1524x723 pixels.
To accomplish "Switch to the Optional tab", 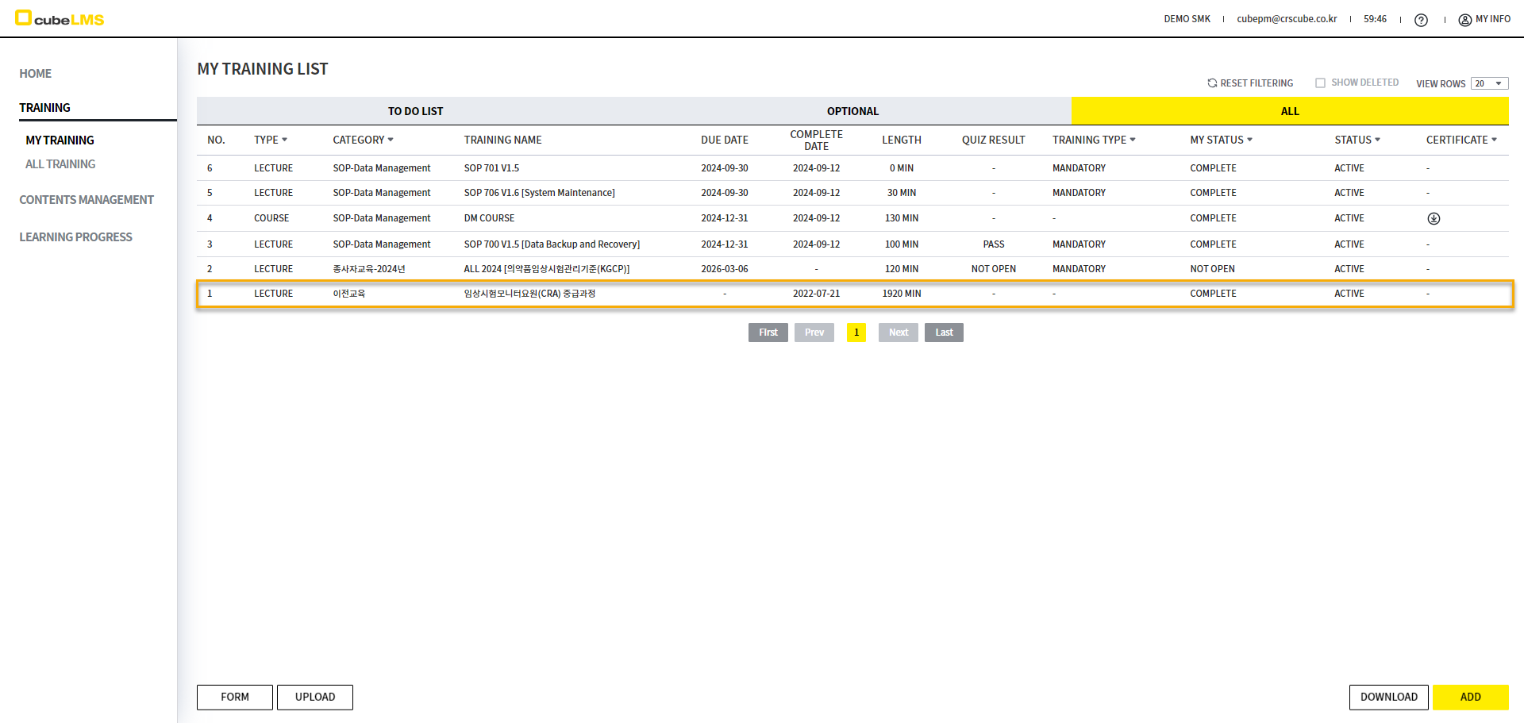I will coord(852,111).
